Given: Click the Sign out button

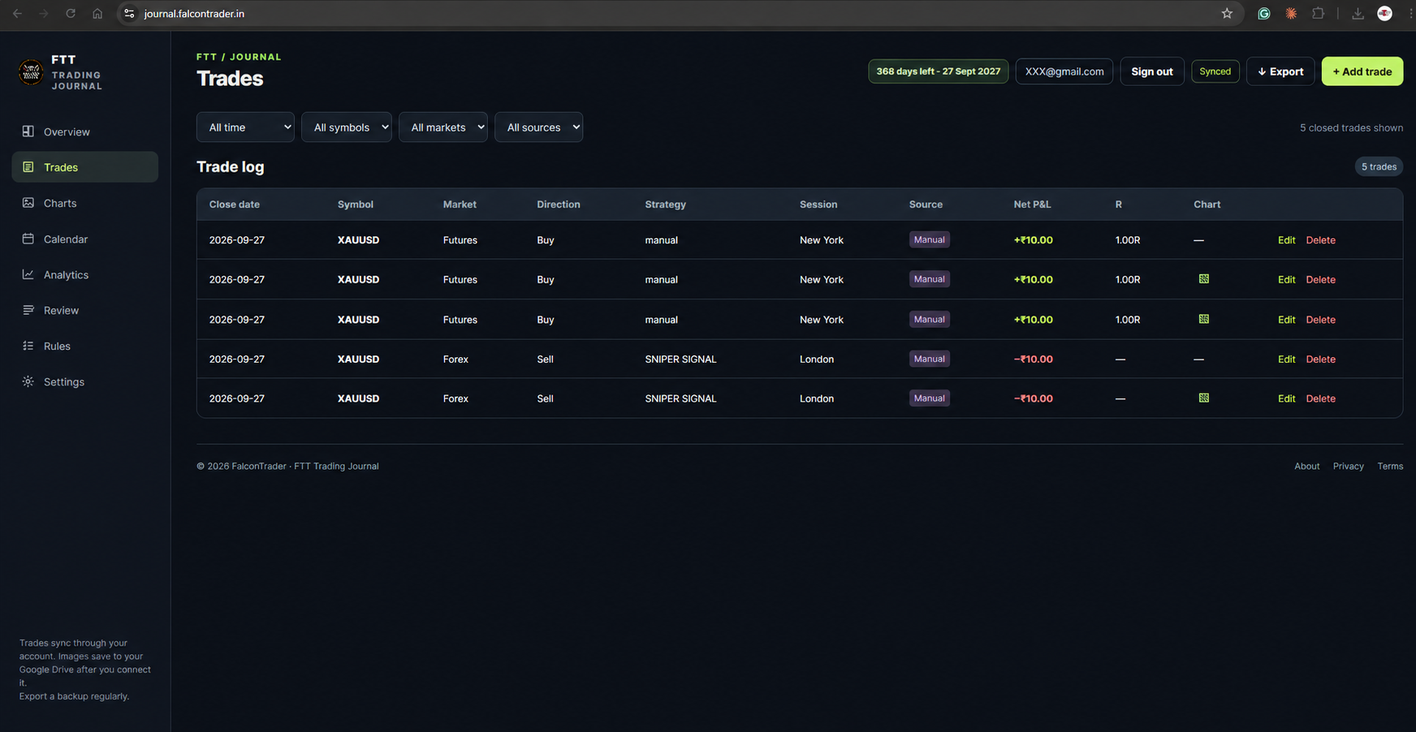Looking at the screenshot, I should pyautogui.click(x=1152, y=71).
